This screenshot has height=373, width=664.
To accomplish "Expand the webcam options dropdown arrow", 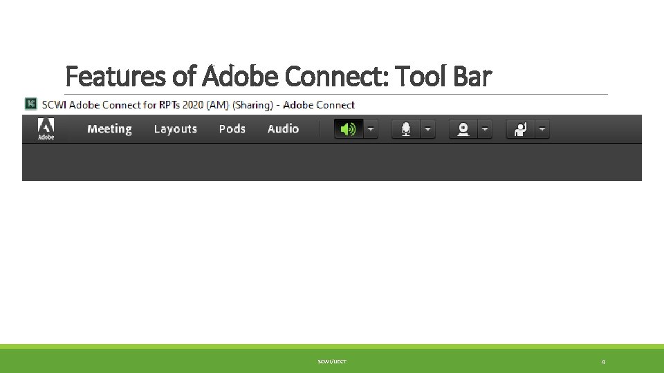I will pos(485,129).
